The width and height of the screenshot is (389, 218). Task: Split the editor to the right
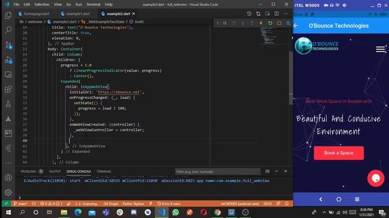[x=277, y=13]
